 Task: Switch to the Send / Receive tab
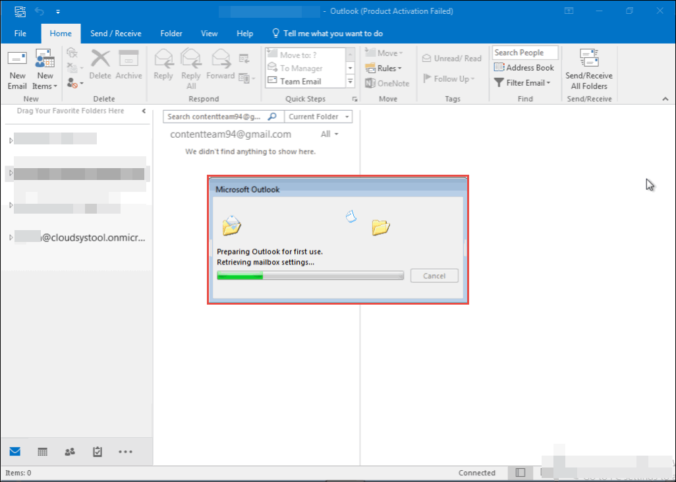pyautogui.click(x=115, y=34)
